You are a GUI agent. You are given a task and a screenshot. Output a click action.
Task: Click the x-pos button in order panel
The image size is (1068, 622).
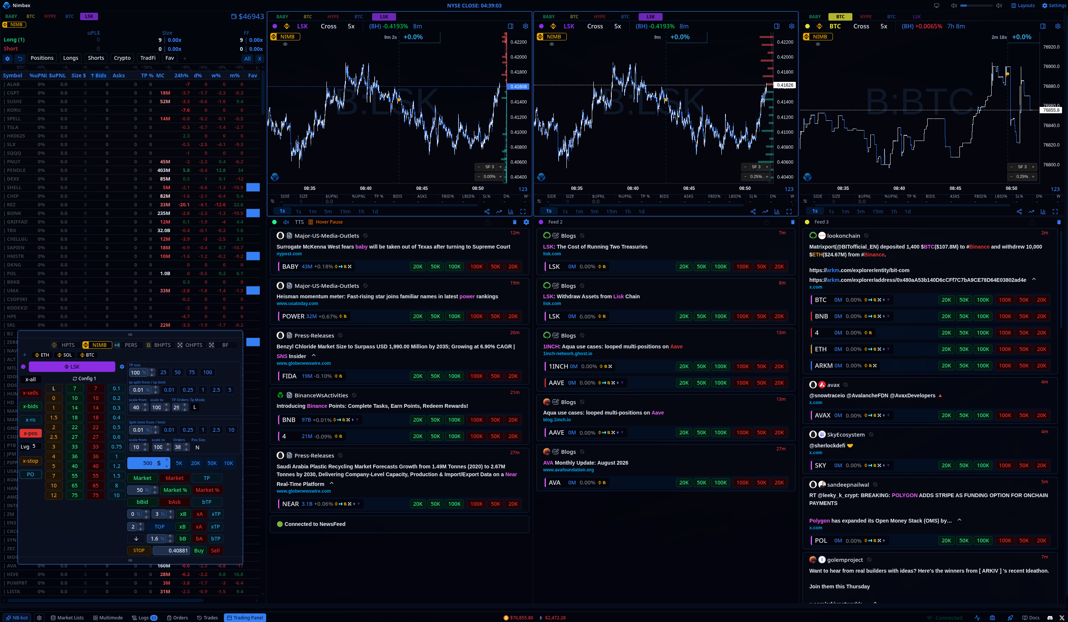pos(31,433)
